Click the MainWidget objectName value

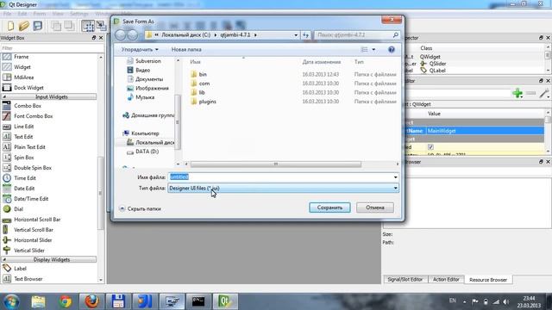click(485, 131)
